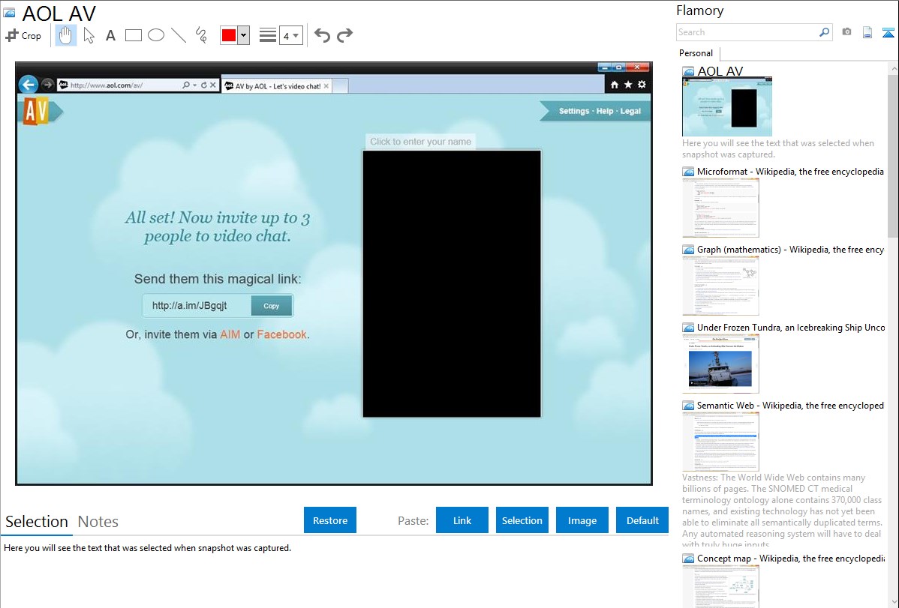Undo the last annotation
Viewport: 899px width, 608px height.
coord(322,35)
